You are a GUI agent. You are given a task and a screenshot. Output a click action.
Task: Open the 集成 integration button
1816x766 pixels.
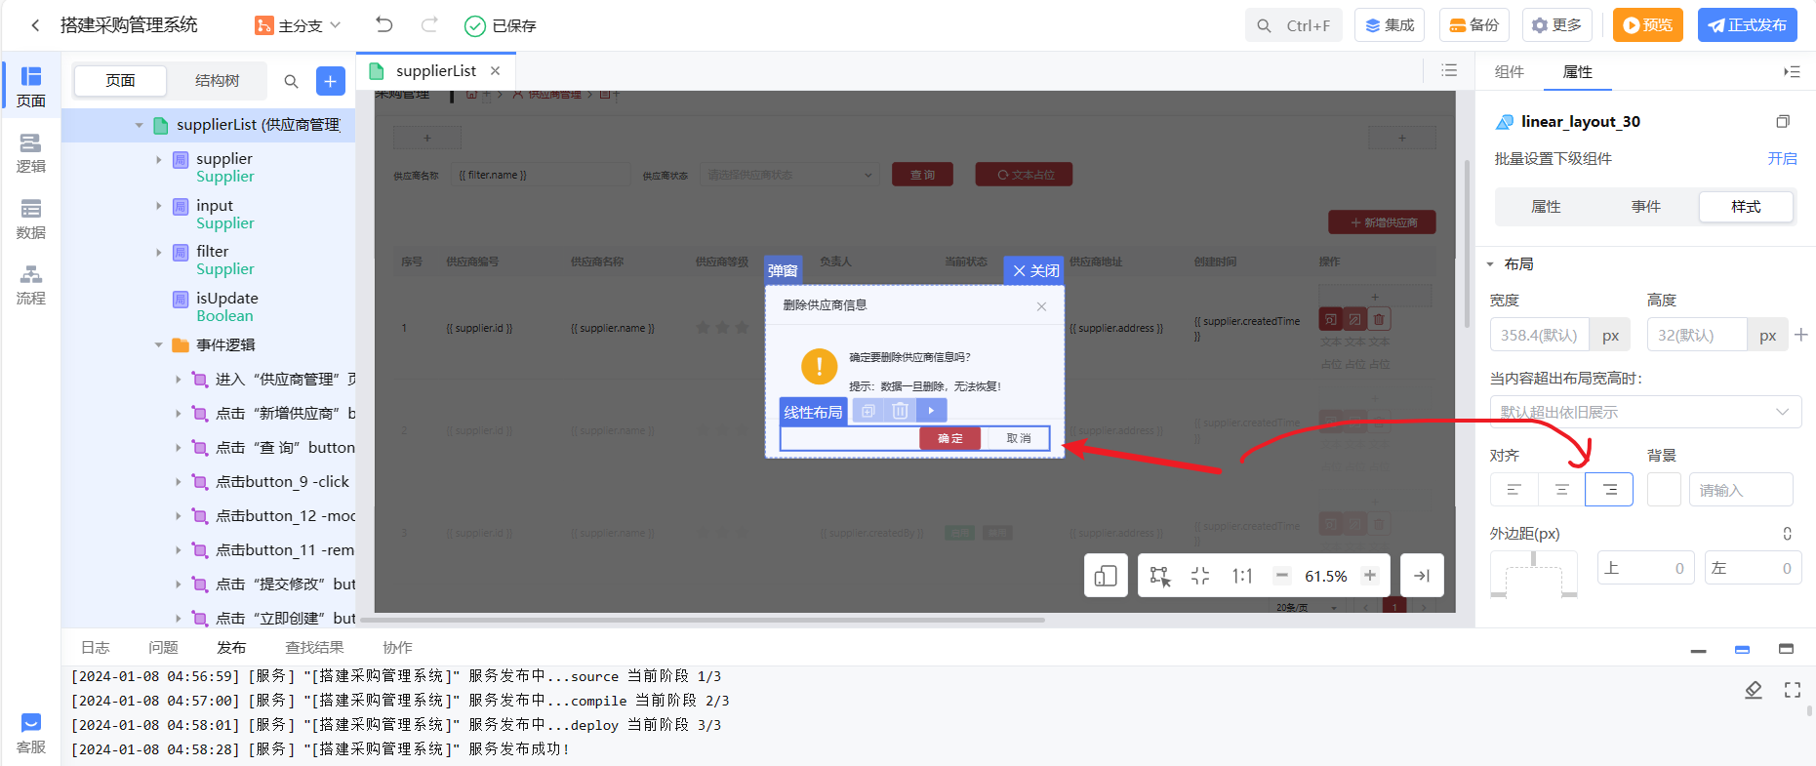[x=1390, y=25]
